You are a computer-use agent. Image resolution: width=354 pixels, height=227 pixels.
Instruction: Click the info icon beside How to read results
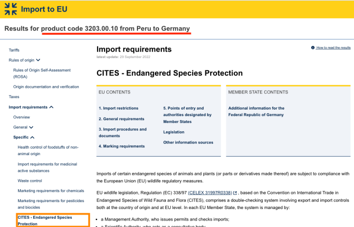[x=313, y=47]
